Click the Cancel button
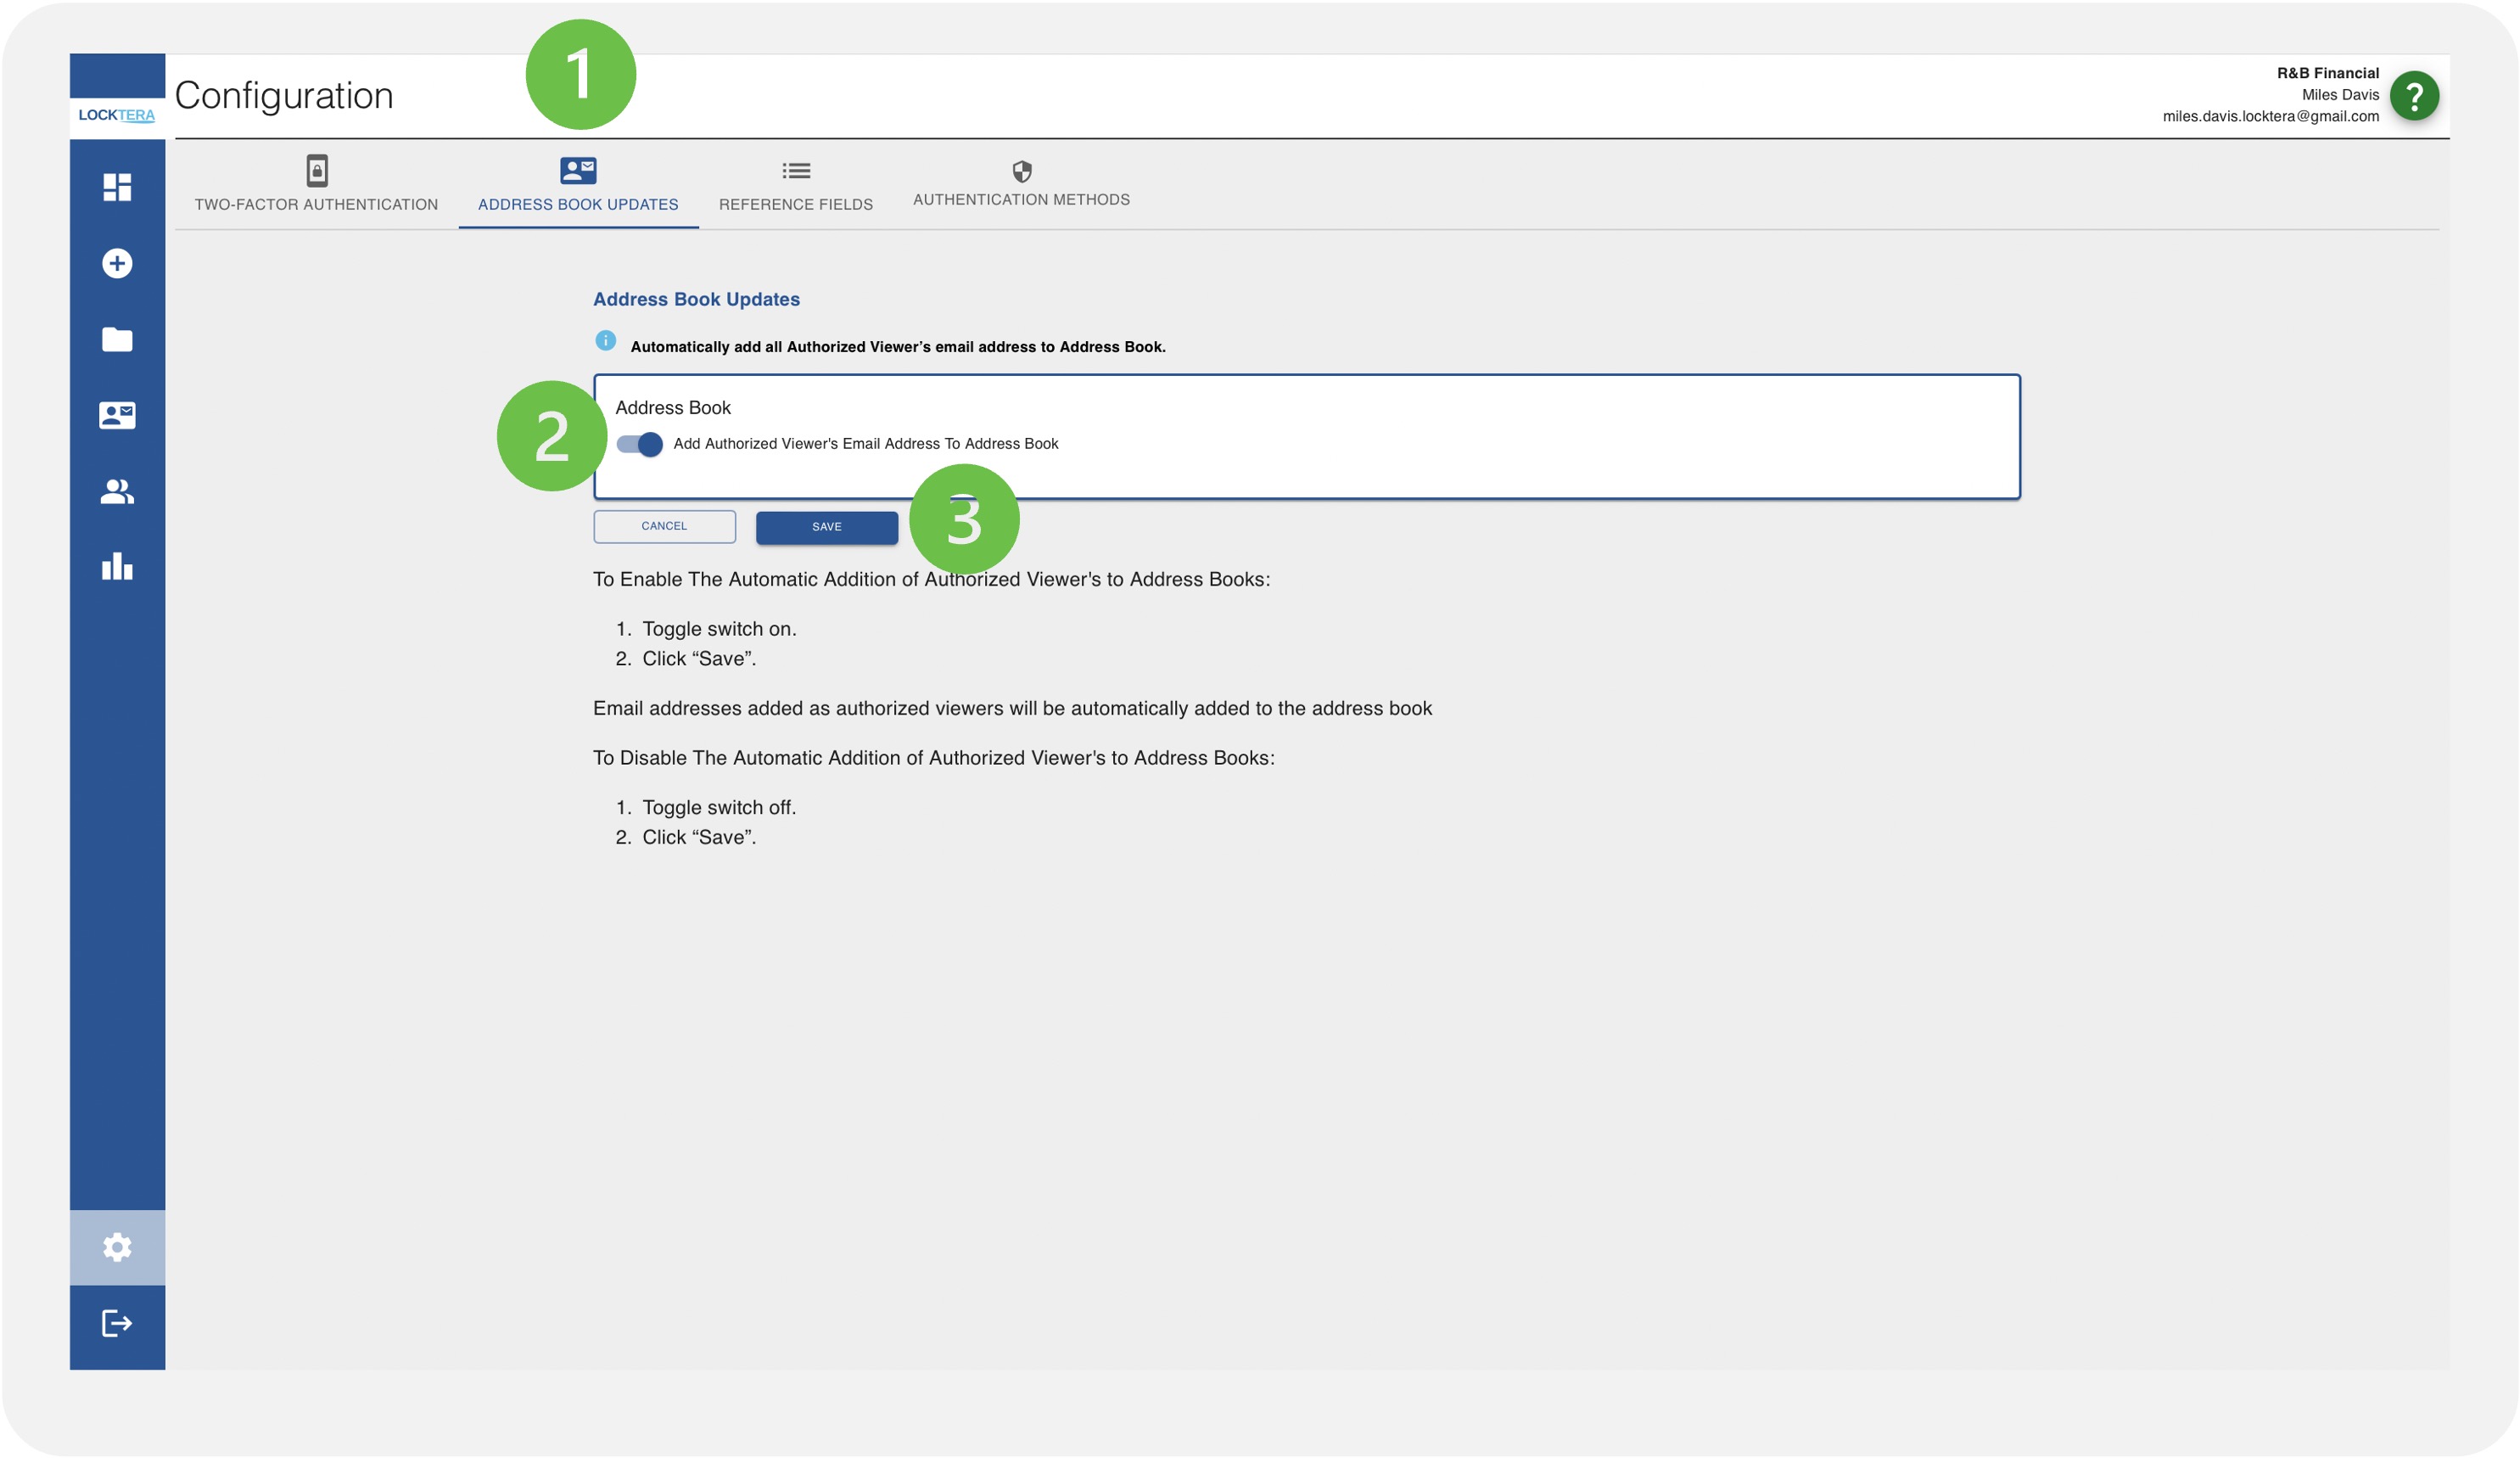Viewport: 2520px width, 1458px height. 664,526
